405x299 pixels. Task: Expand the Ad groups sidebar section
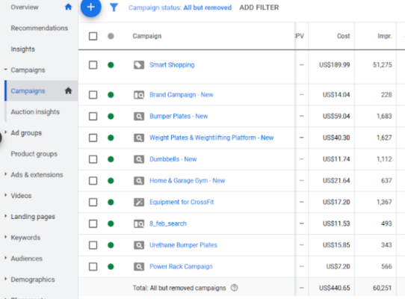coord(5,132)
